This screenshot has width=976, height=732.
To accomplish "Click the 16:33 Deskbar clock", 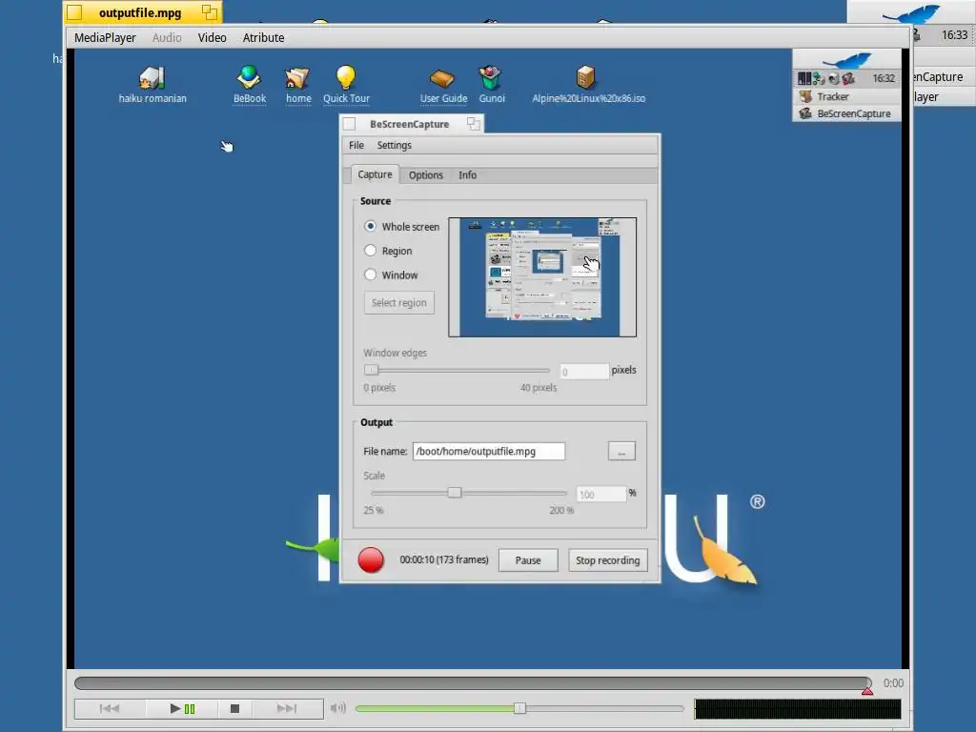I will click(954, 35).
